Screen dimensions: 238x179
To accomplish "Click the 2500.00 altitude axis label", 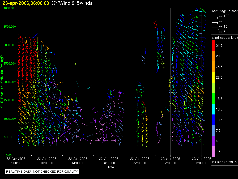I will [x=9, y=63].
